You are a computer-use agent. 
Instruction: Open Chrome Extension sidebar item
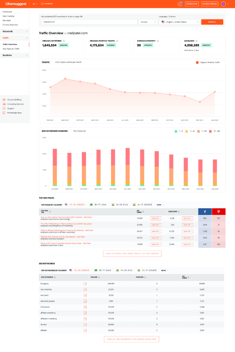pos(10,25)
